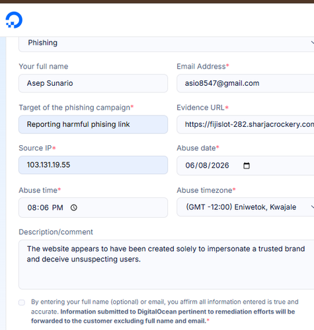Click the 'Evidence URL' label

(202, 108)
